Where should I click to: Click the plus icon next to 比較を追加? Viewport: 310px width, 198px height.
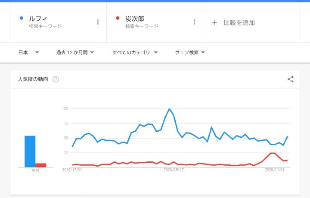click(x=214, y=23)
